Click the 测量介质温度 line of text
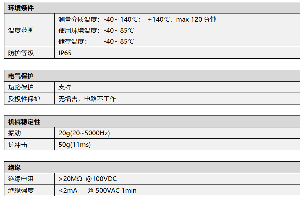Image resolution: width=305 pixels, height=198 pixels. click(137, 19)
